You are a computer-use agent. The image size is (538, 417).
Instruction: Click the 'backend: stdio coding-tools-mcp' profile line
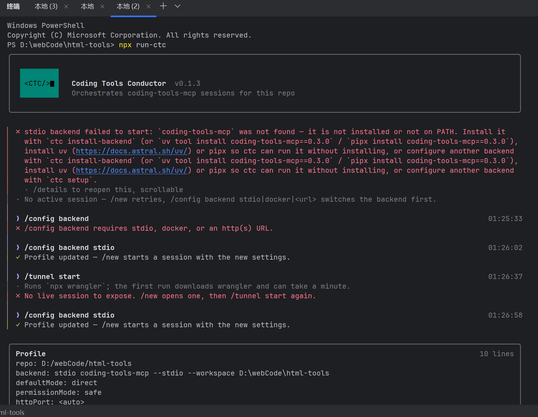point(173,373)
